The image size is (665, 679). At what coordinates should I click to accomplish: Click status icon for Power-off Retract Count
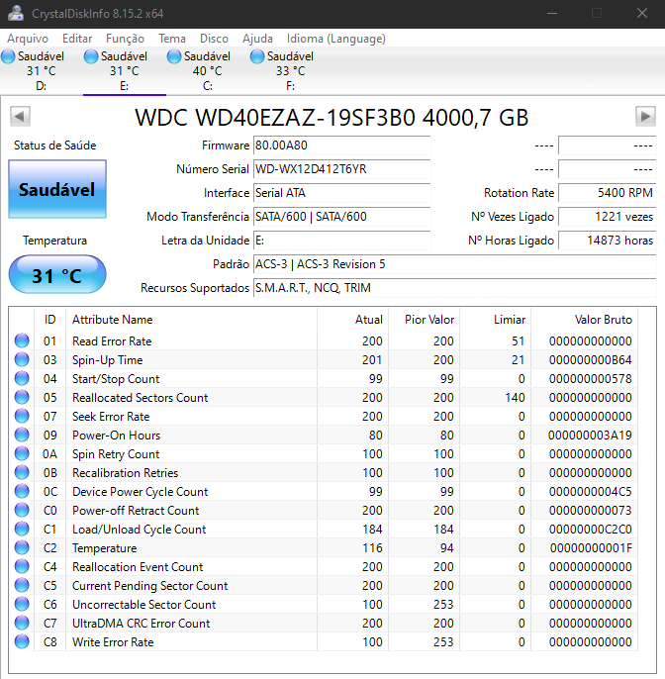point(22,510)
